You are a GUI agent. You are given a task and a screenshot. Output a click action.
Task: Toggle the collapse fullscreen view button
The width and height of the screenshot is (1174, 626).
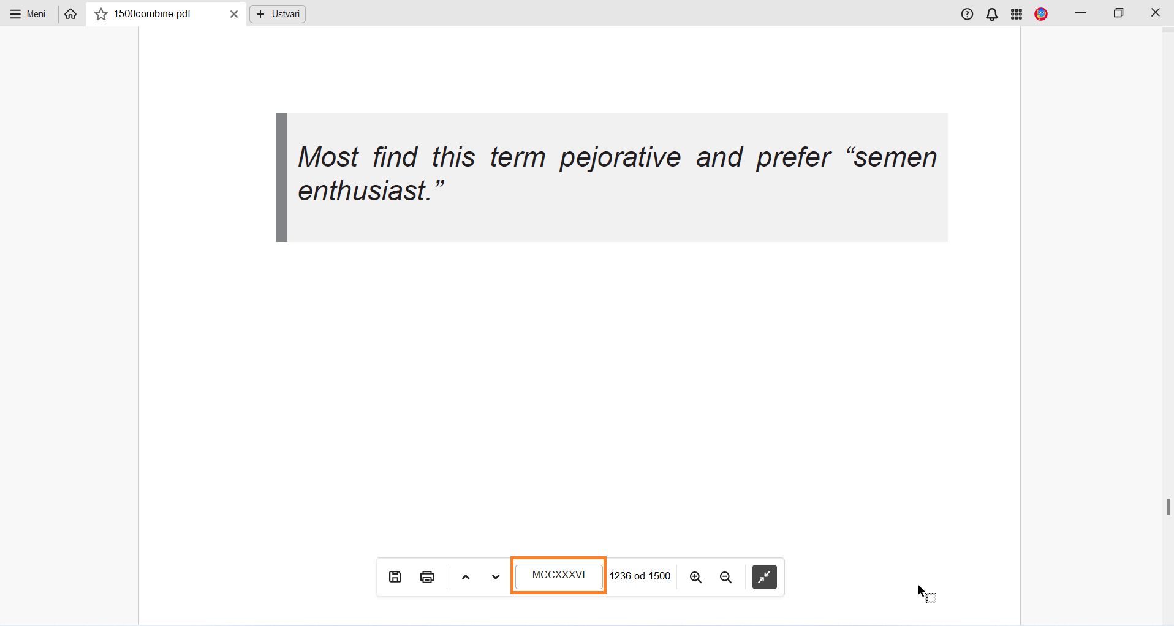click(x=764, y=577)
